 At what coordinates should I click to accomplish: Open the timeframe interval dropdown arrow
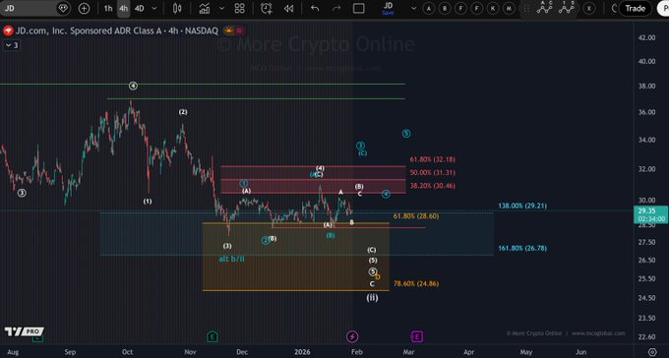click(x=154, y=8)
